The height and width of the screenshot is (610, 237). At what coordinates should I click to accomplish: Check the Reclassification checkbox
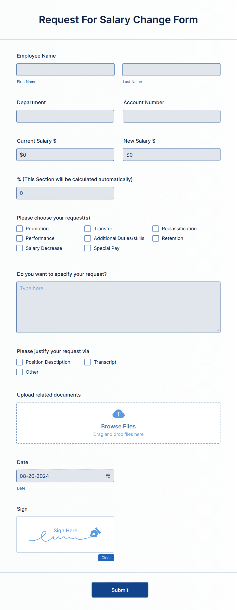(155, 228)
